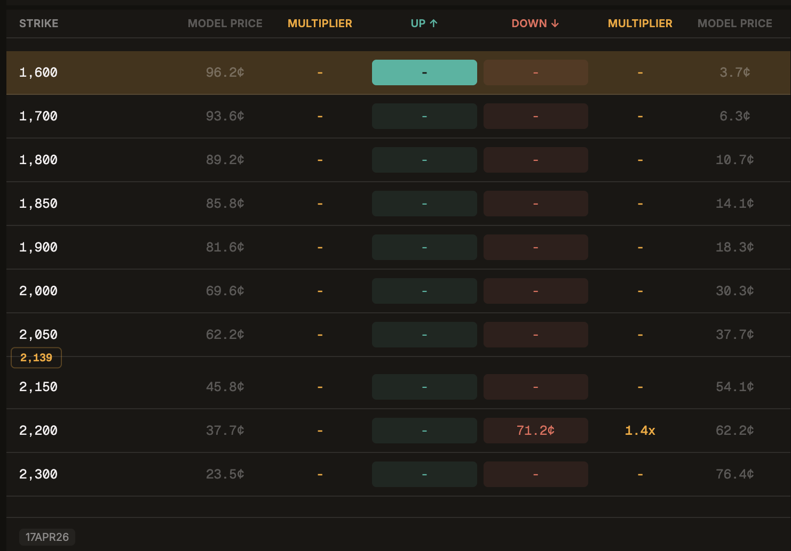This screenshot has height=551, width=791.
Task: Click the 2,139 current price marker
Action: pos(36,358)
